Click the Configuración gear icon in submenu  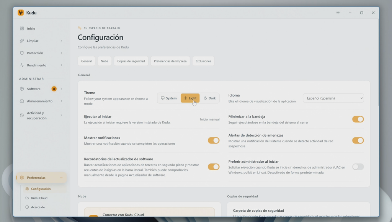[27, 189]
